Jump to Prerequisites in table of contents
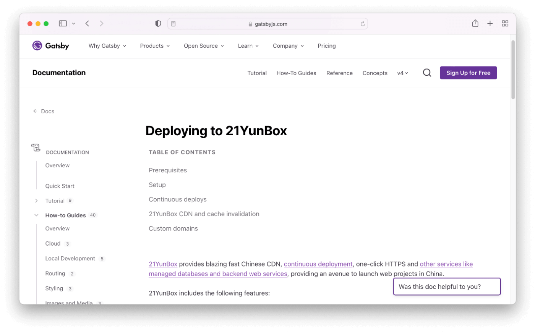This screenshot has height=332, width=535. pyautogui.click(x=168, y=170)
